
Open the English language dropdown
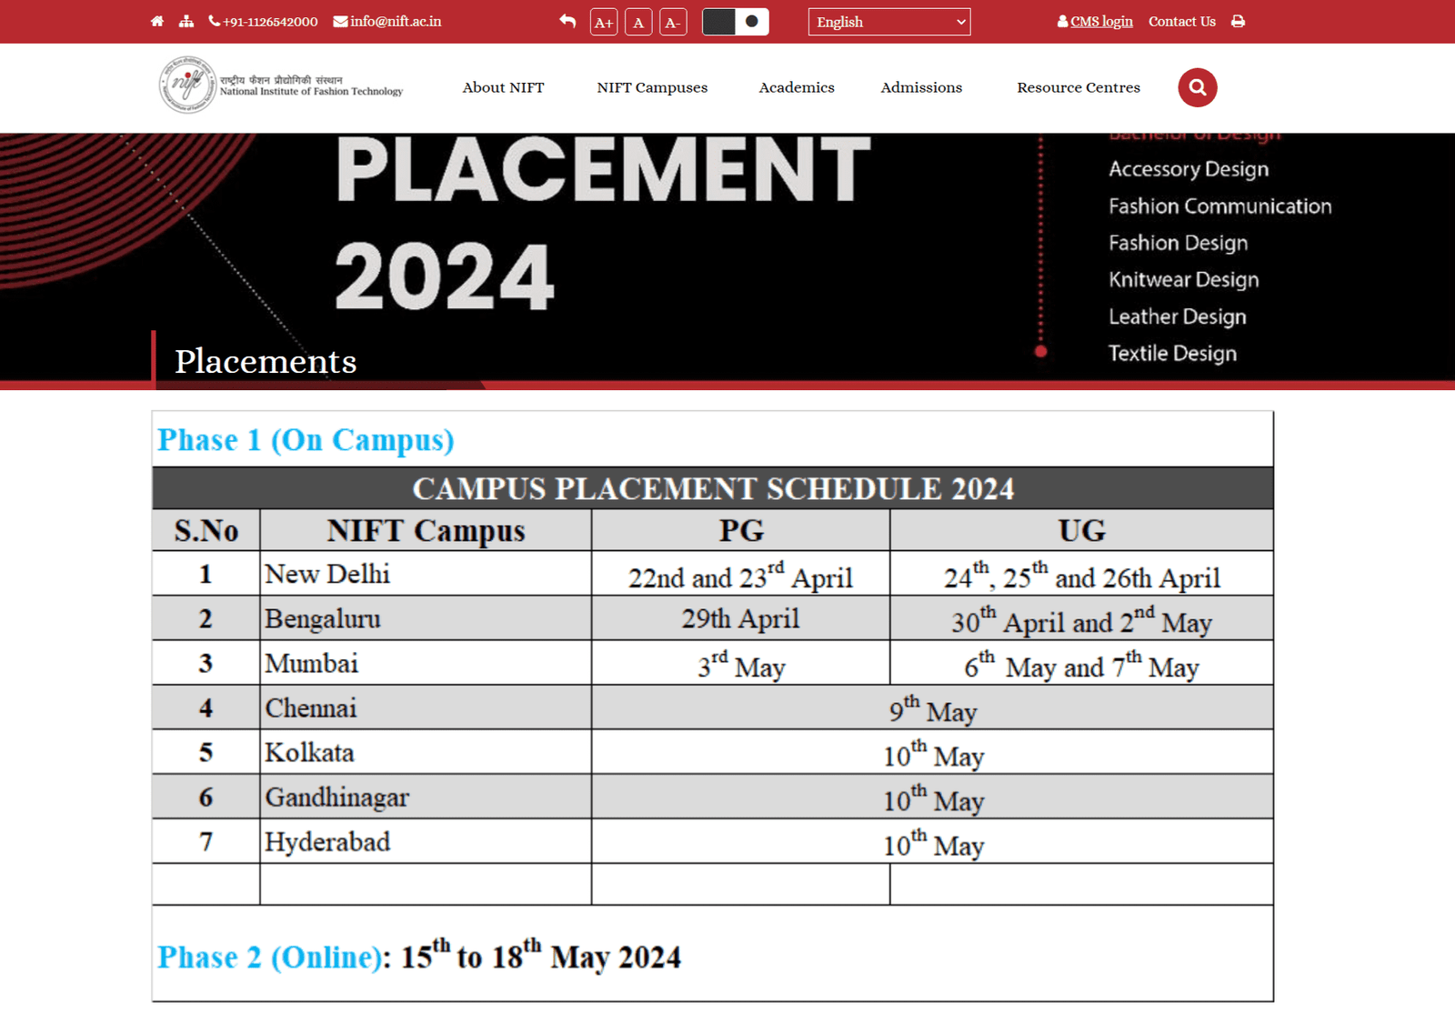pos(888,21)
